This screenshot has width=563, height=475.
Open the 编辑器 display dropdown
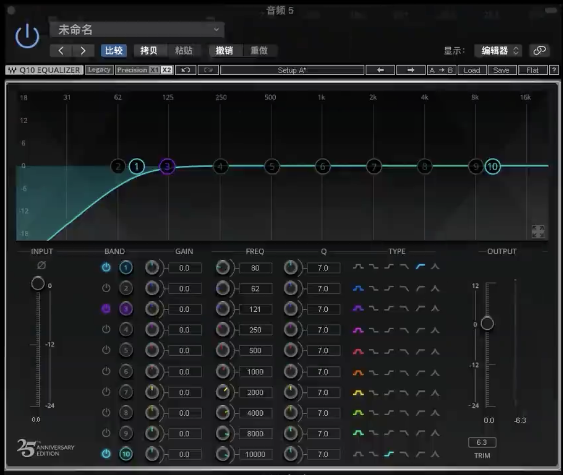498,51
